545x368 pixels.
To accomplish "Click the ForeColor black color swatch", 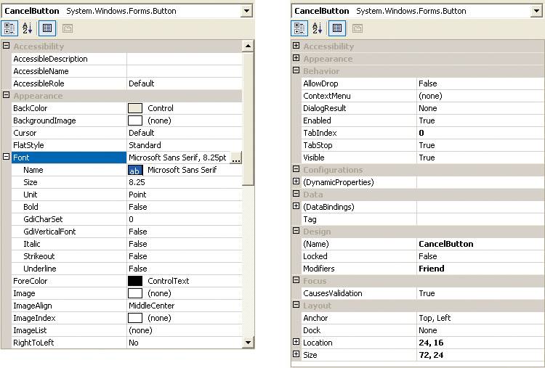I will 135,281.
